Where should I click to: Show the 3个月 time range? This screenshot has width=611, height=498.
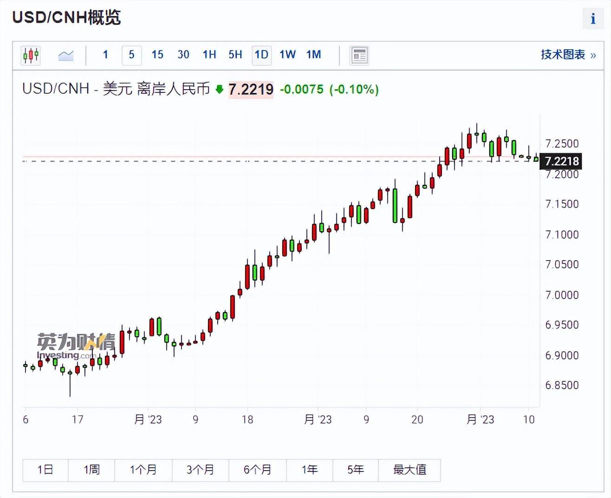tap(200, 470)
